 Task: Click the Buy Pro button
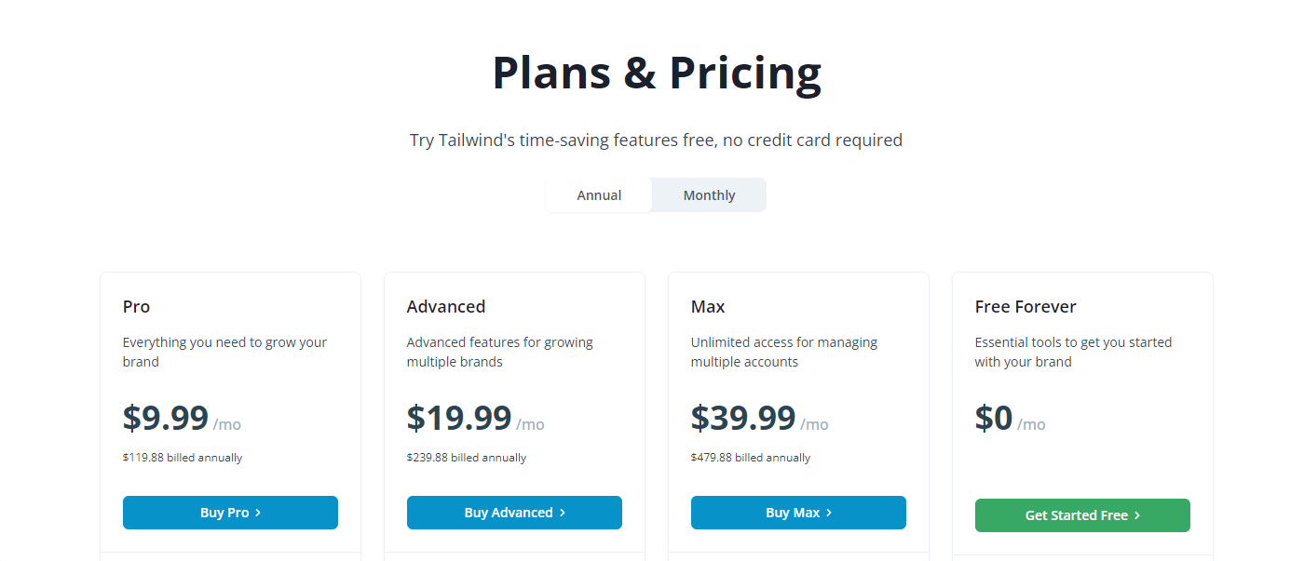[x=230, y=513]
